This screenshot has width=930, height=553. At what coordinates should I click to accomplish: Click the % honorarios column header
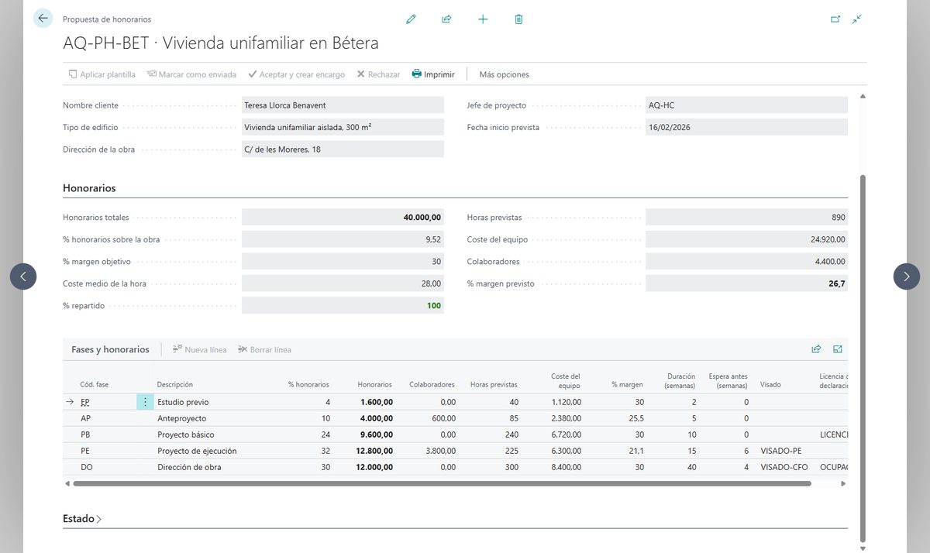tap(308, 384)
